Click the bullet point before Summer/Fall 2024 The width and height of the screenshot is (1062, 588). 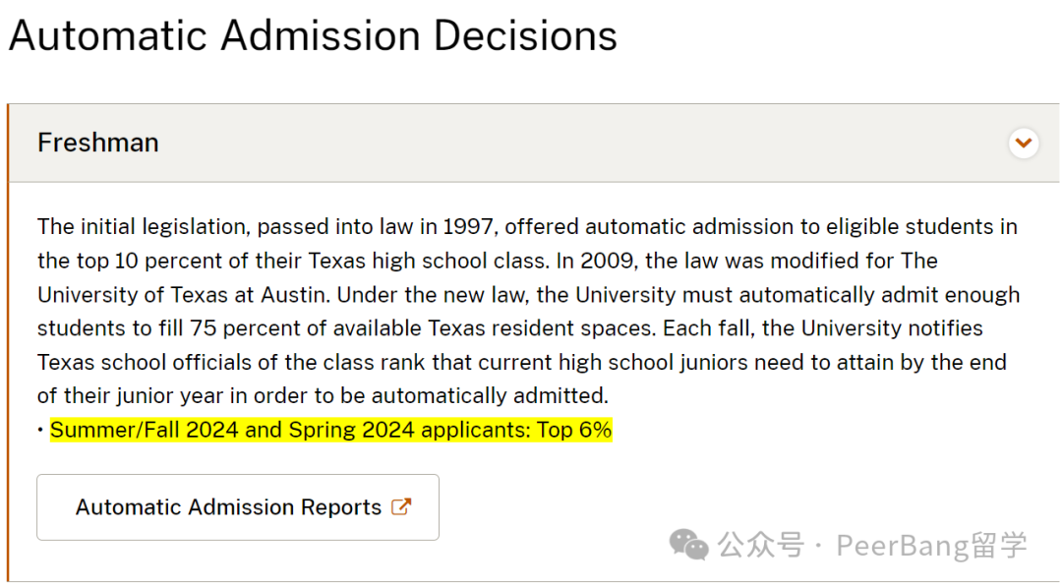coord(40,431)
